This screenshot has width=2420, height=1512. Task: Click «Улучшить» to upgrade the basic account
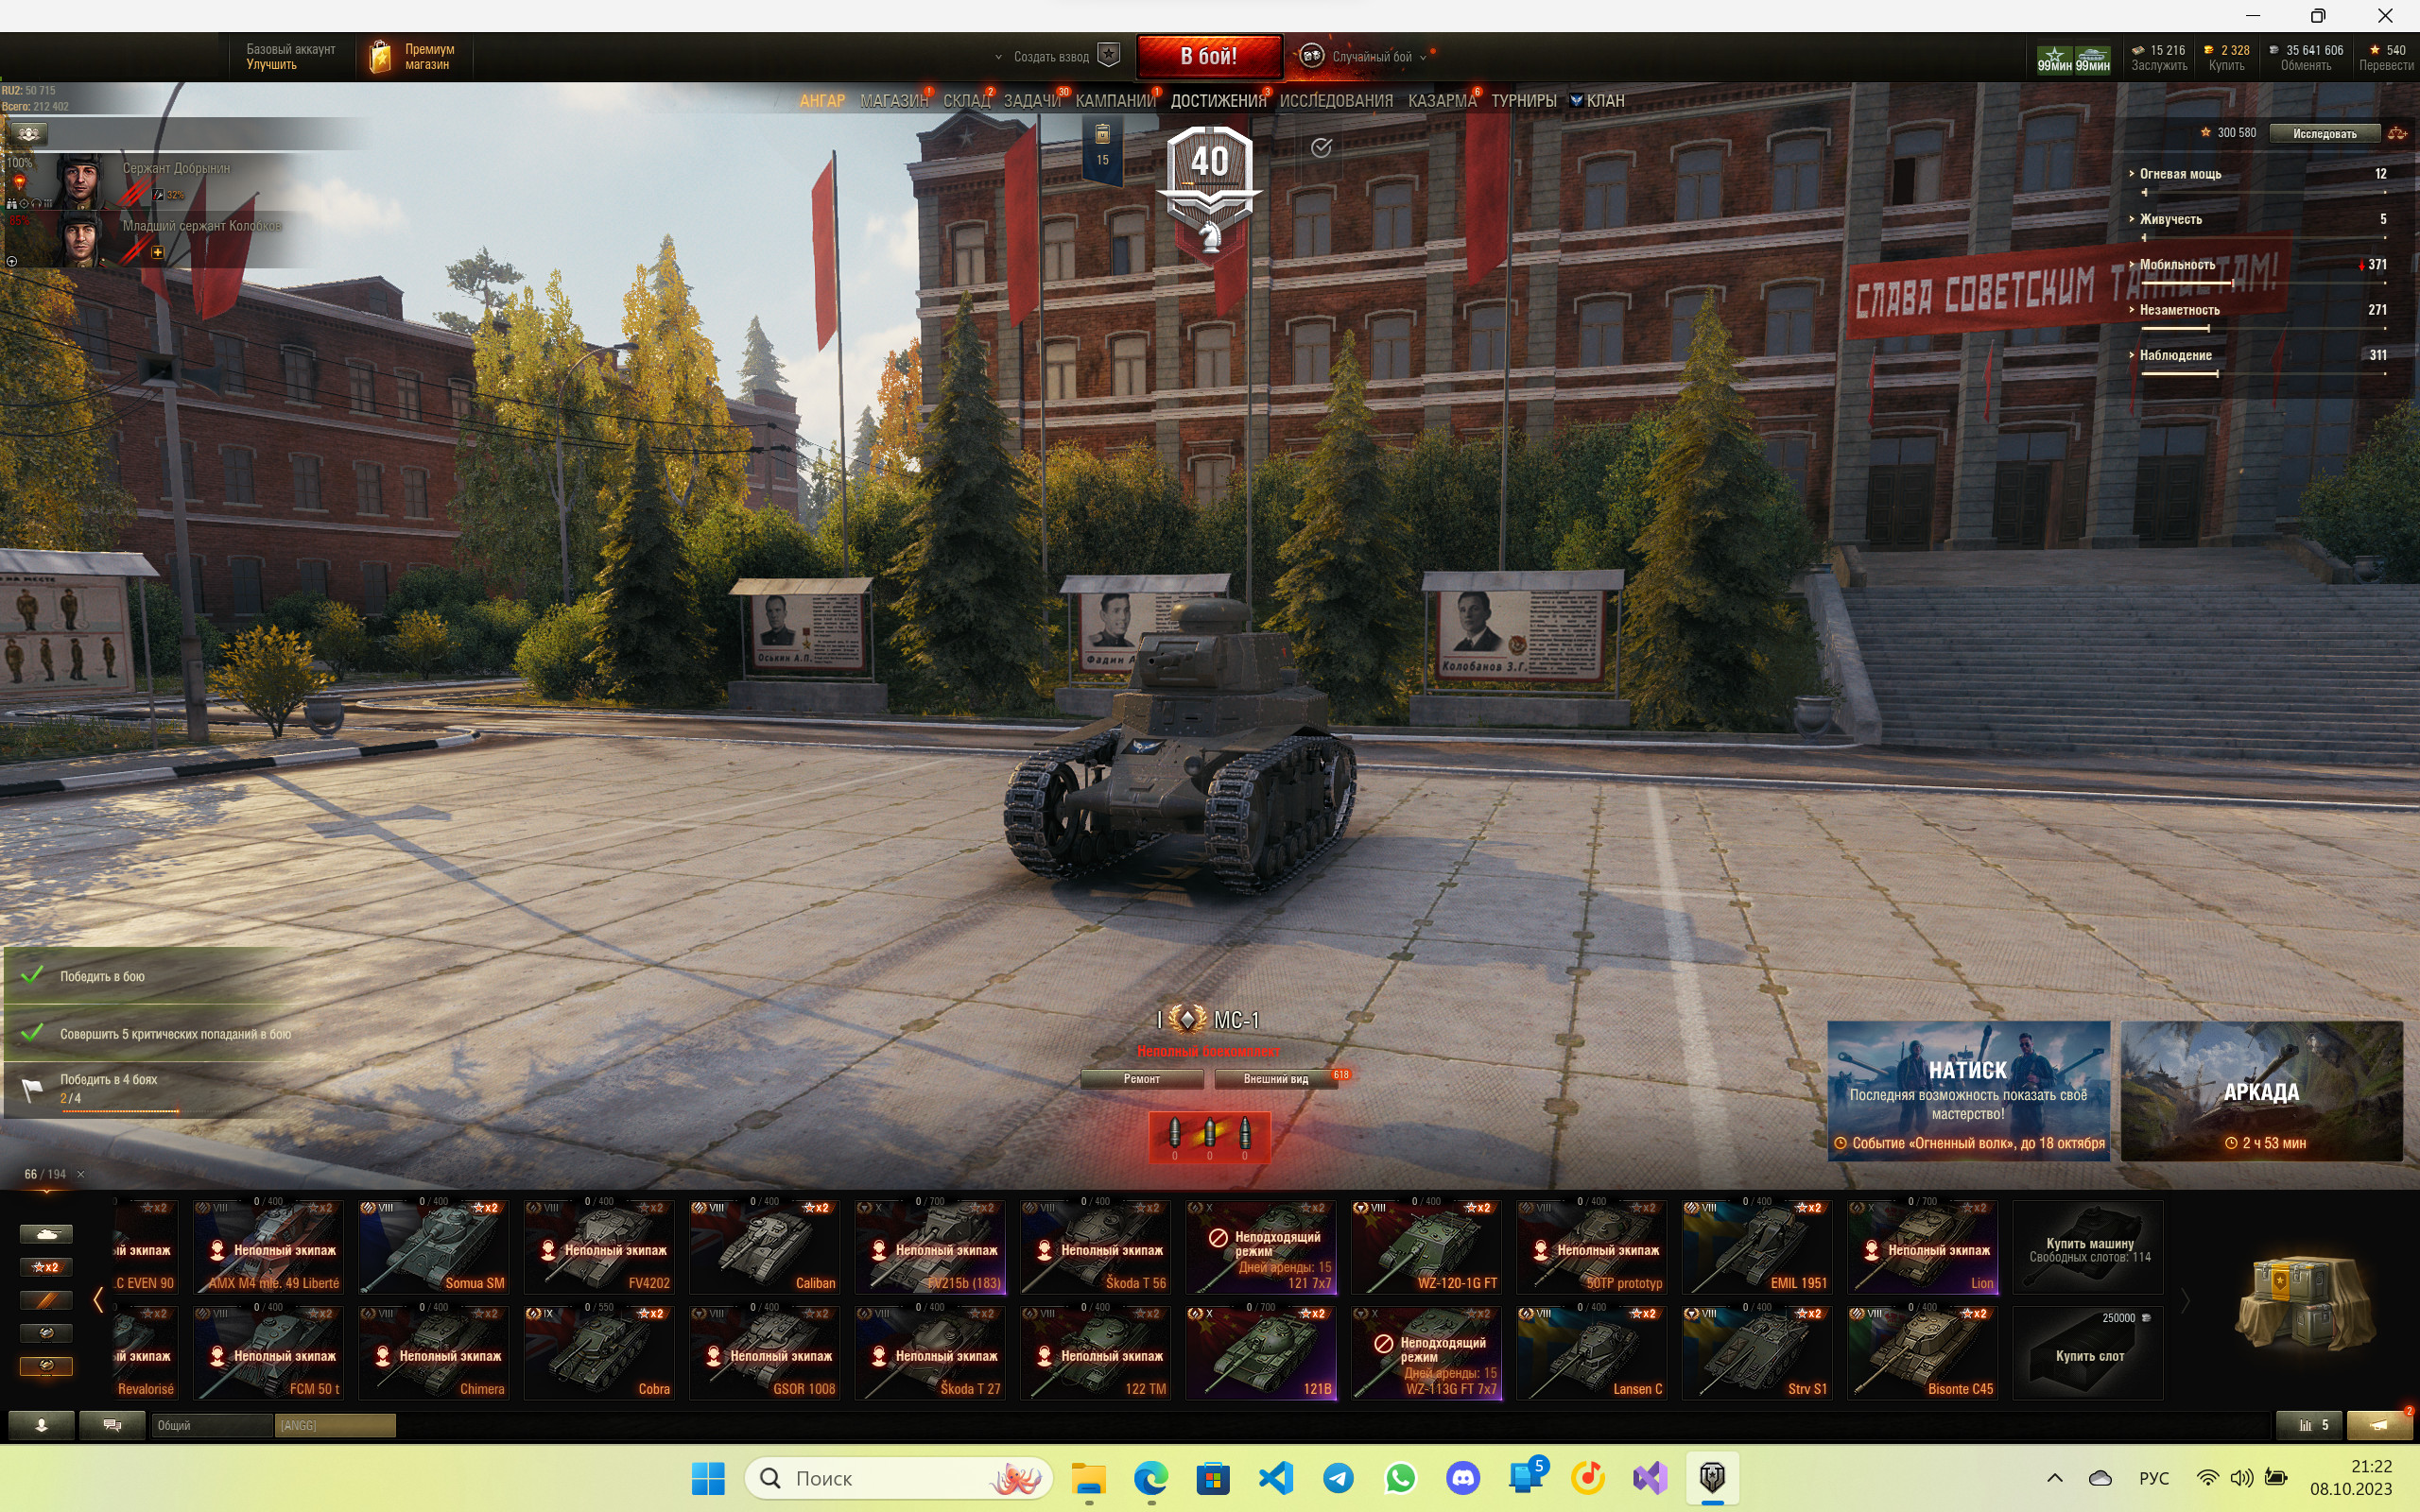[271, 64]
